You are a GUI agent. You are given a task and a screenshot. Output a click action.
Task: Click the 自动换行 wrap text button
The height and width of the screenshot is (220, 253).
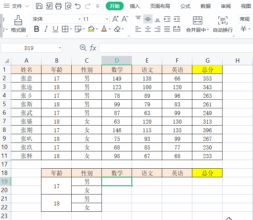pyautogui.click(x=223, y=24)
